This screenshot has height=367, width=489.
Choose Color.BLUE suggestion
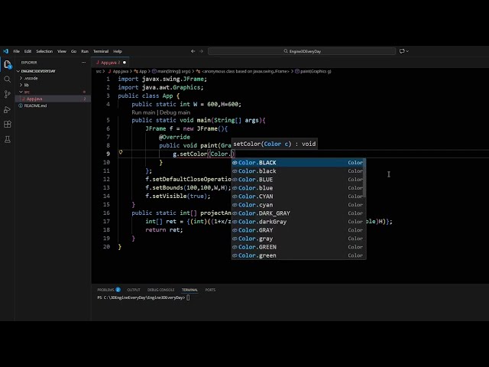[x=299, y=180]
